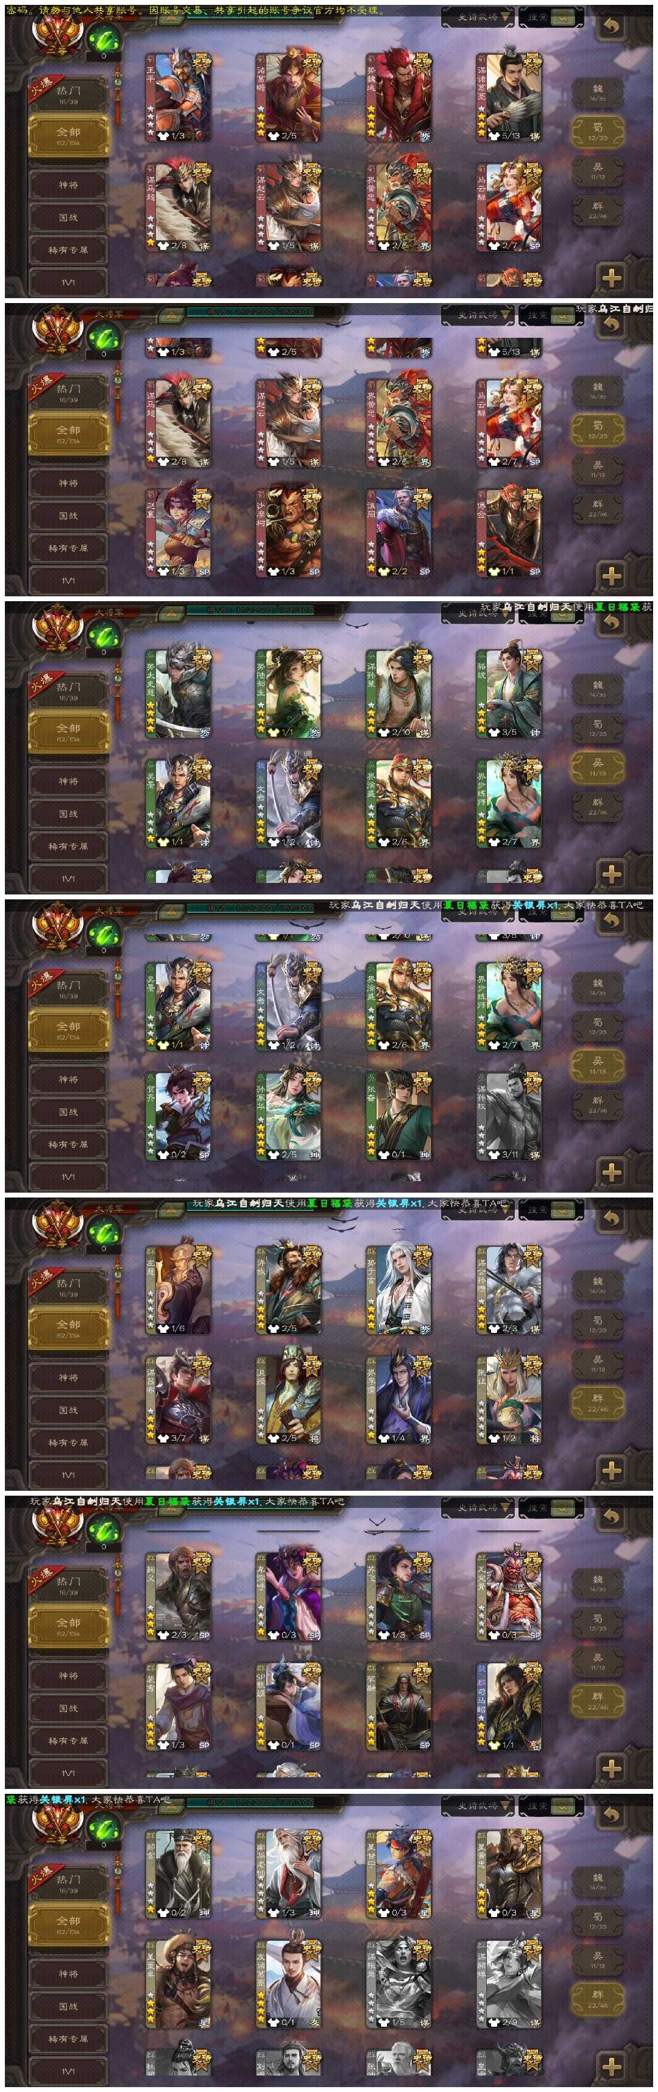
Task: Select 魏 faction tab beside 谋诸葛亮 5/13 card
Action: click(x=598, y=93)
